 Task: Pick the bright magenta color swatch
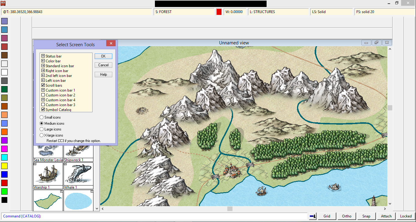[4, 149]
